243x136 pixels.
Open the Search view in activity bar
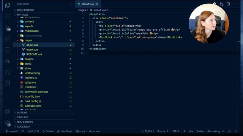tap(8, 16)
